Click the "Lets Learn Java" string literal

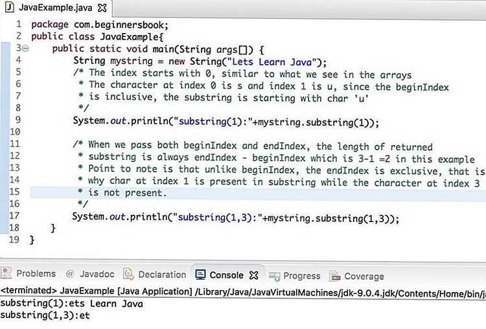[x=272, y=62]
